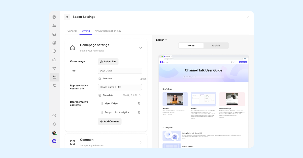Open the badge checkmark sidebar icon
The width and height of the screenshot is (303, 158).
point(54,51)
